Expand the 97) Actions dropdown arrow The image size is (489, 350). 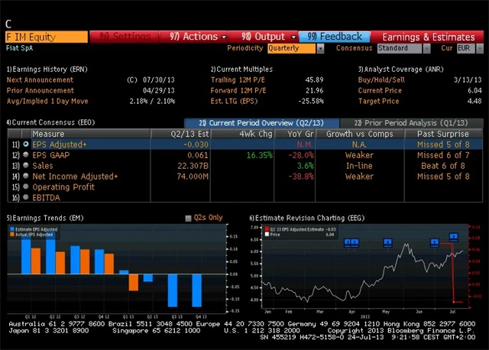tap(224, 37)
